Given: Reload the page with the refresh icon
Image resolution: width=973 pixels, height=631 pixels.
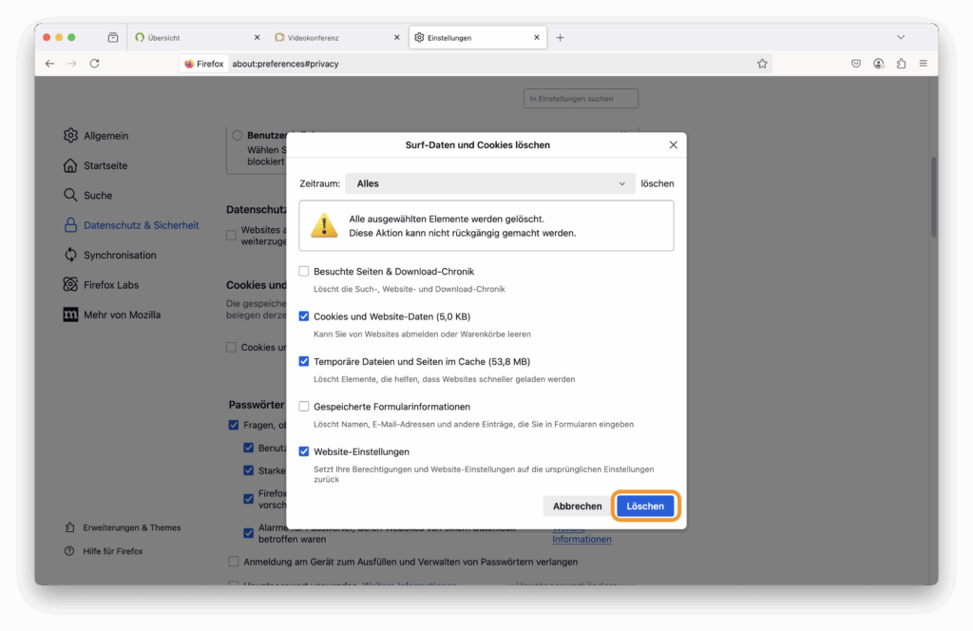Looking at the screenshot, I should click(x=94, y=64).
